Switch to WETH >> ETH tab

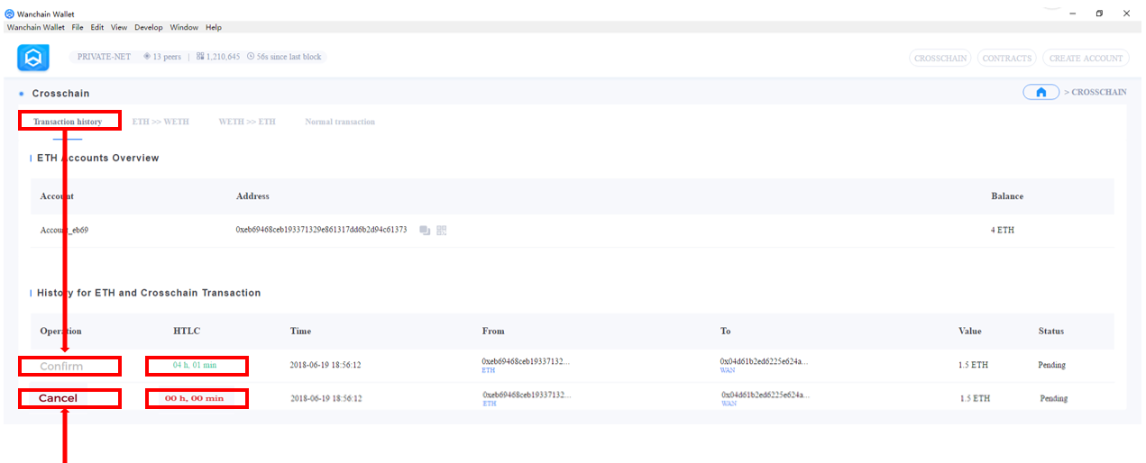pyautogui.click(x=247, y=122)
